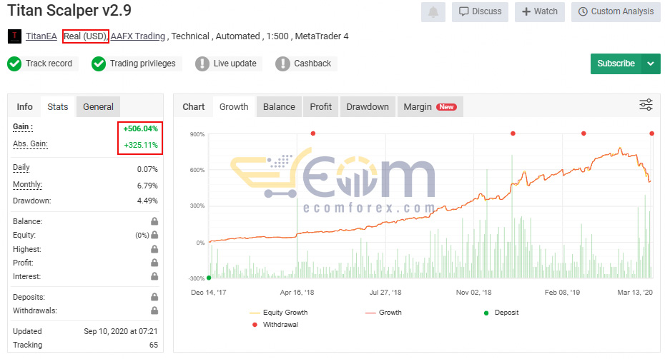665x359 pixels.
Task: Click the 6.79% monthly value
Action: (x=147, y=186)
